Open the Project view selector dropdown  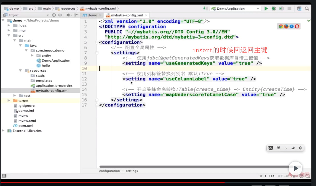tap(48, 15)
